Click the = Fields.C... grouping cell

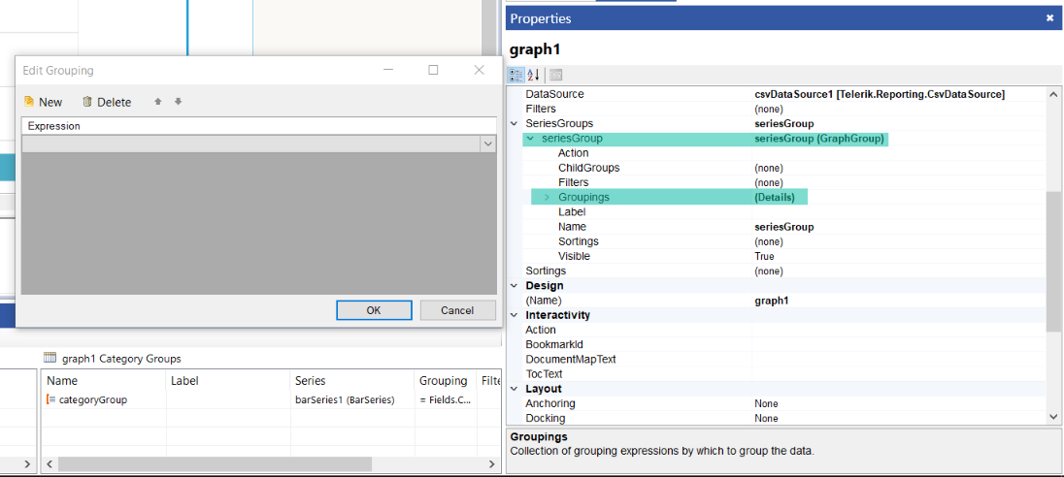(446, 399)
